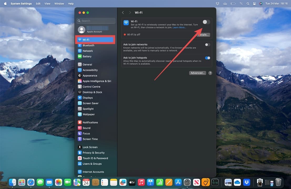Click the Internet Accounts icon
This screenshot has height=189, width=291.
pos(80,172)
